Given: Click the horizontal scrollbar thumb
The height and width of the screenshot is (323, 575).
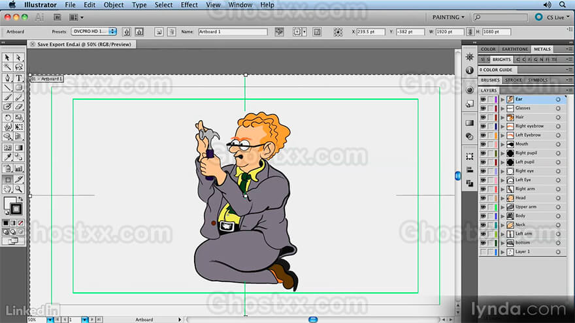Looking at the screenshot, I should coord(313,320).
